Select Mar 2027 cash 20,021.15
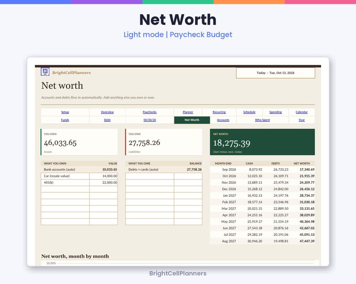 [x=255, y=208]
